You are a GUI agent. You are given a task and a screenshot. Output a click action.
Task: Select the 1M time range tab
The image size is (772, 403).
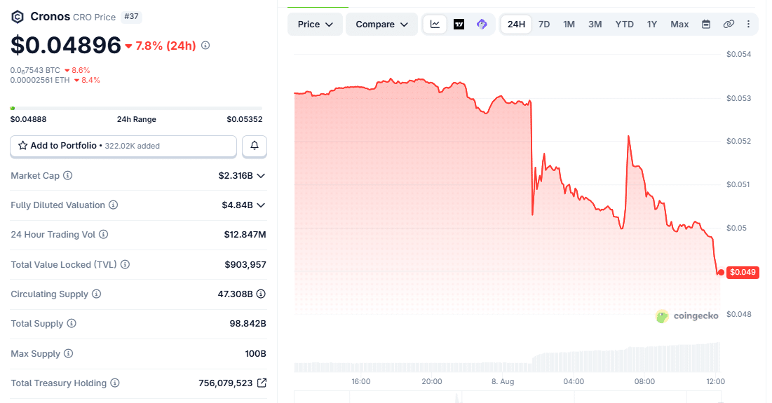point(569,24)
